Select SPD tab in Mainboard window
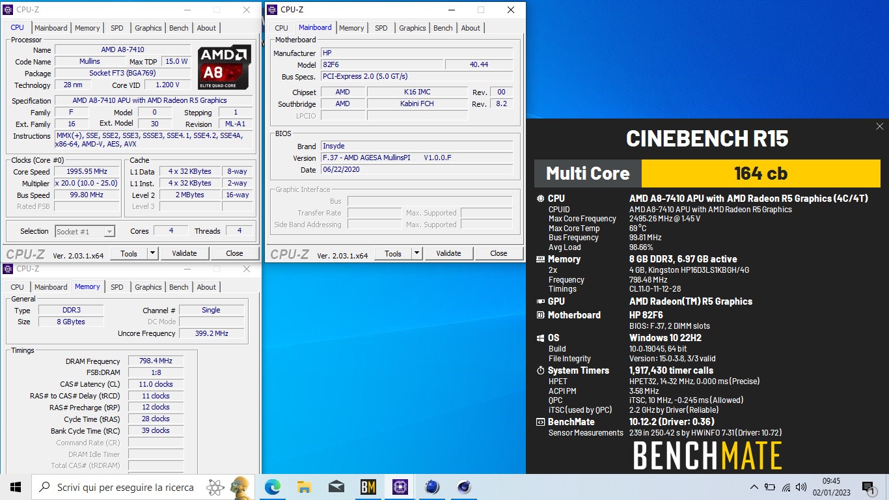 coord(381,28)
